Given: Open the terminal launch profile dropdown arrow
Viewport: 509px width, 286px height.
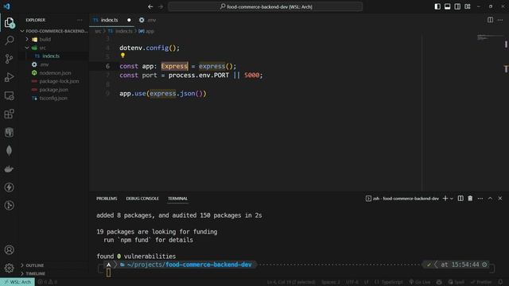Looking at the screenshot, I should coord(452,199).
